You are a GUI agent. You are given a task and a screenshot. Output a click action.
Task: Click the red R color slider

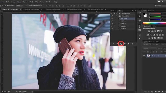[x=155, y=14]
